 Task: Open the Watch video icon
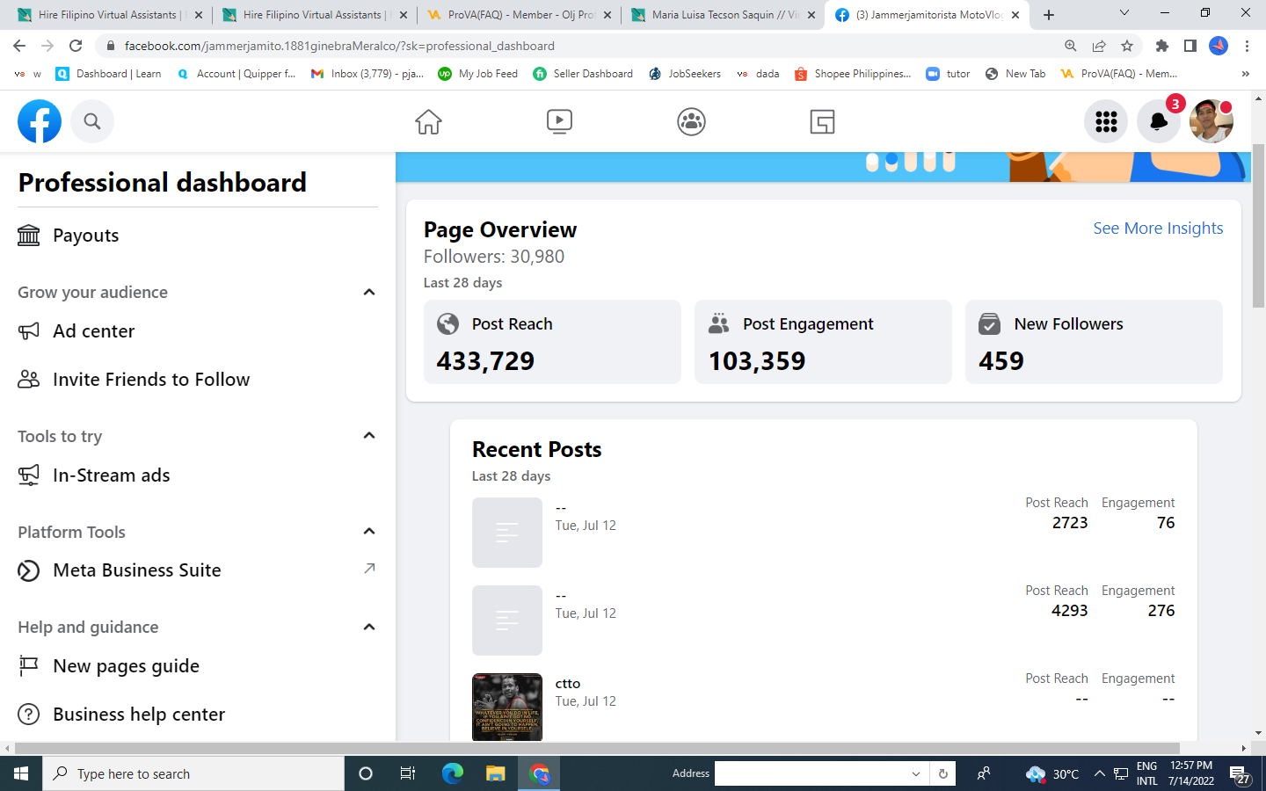[x=559, y=121]
